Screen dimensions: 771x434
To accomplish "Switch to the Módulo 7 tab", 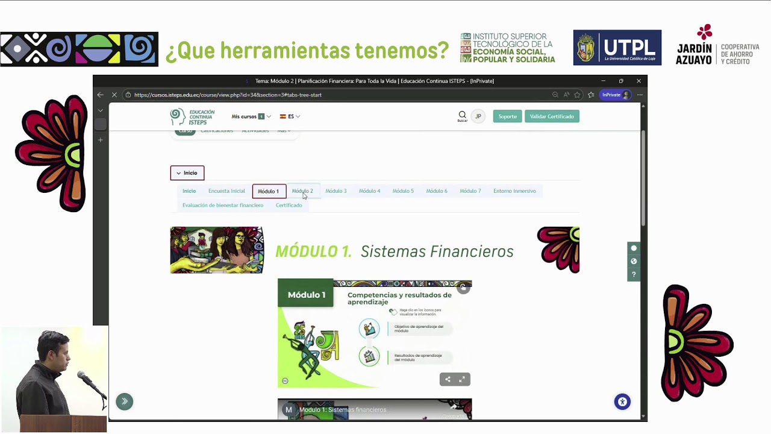I will click(470, 191).
